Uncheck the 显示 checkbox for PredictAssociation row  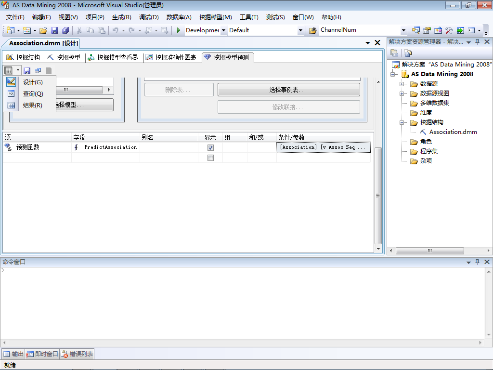coord(211,147)
